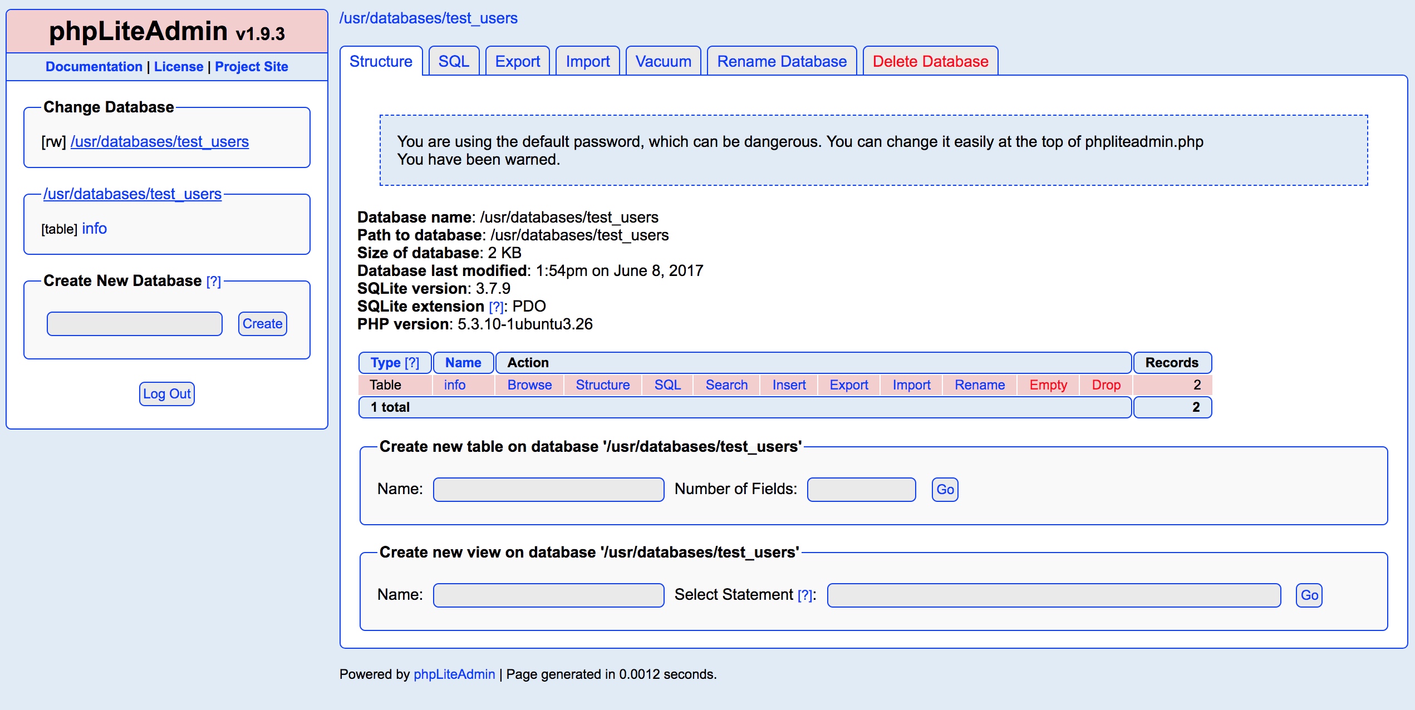The width and height of the screenshot is (1415, 710).
Task: Switch to the SQL tab
Action: coord(453,61)
